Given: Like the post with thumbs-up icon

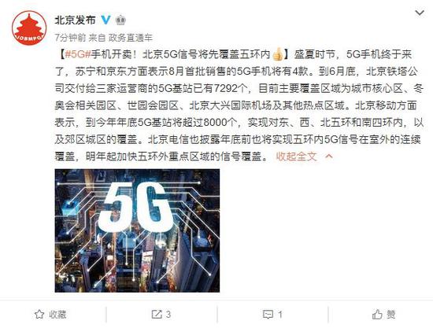Looking at the screenshot, I should tap(377, 314).
